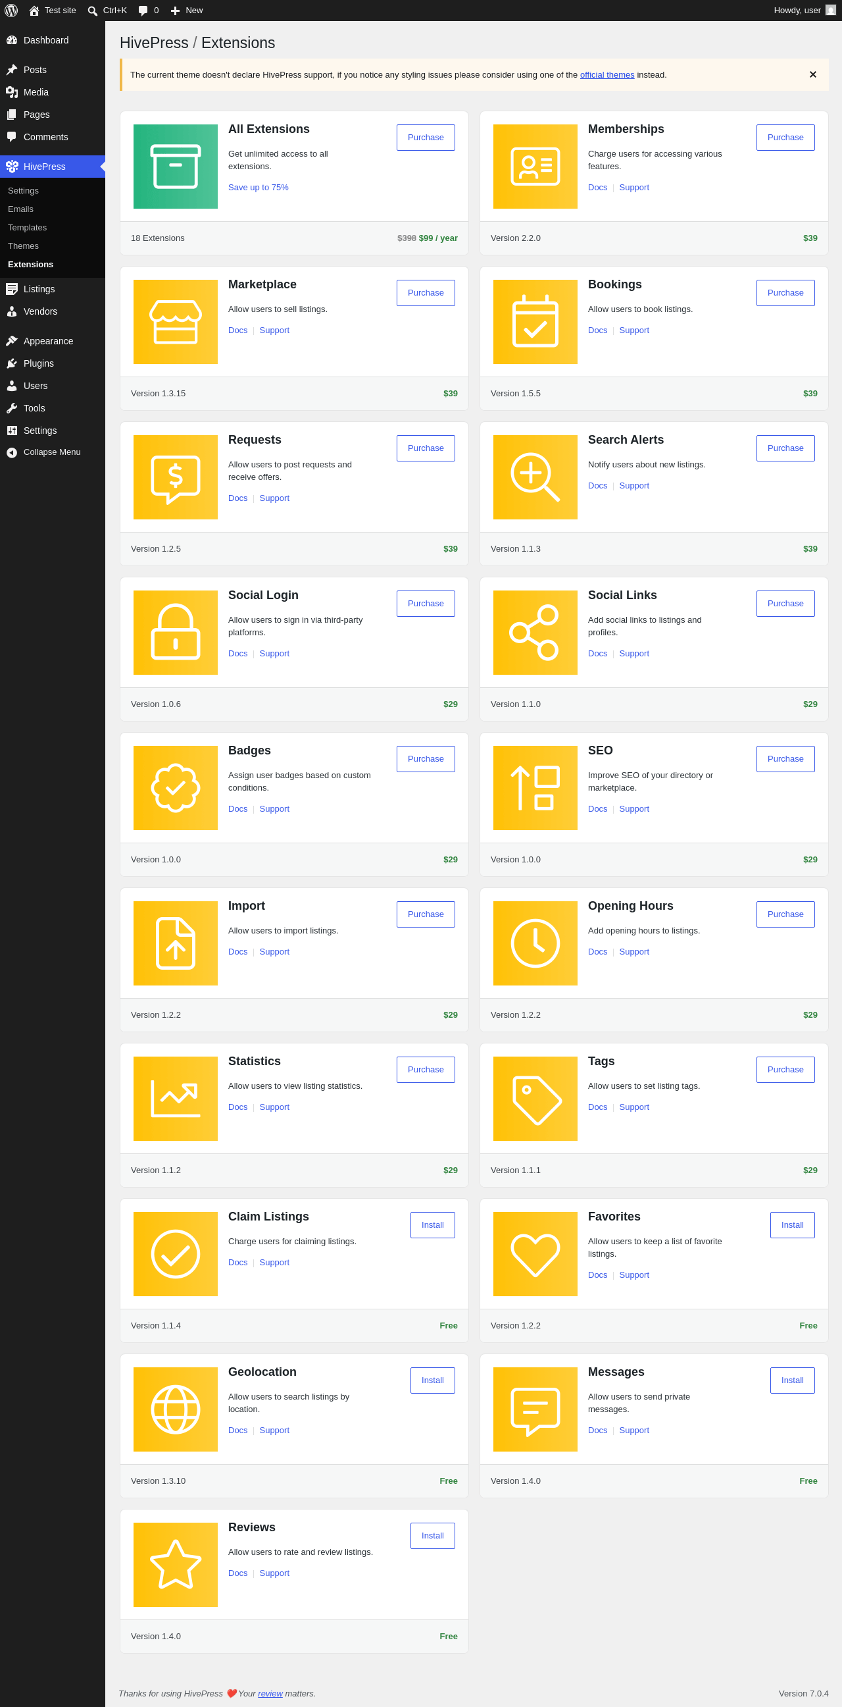This screenshot has height=1707, width=842.
Task: Open Docs for Tags extension
Action: [597, 1107]
